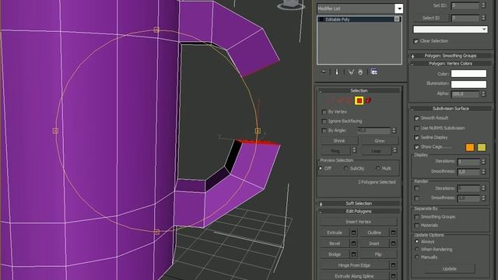Toggle Smooth Result checkbox

click(x=417, y=118)
